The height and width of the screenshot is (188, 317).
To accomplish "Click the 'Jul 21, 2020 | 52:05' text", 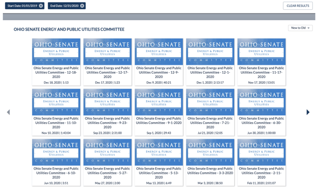I will [210, 133].
